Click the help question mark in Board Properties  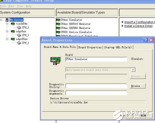(x=146, y=40)
